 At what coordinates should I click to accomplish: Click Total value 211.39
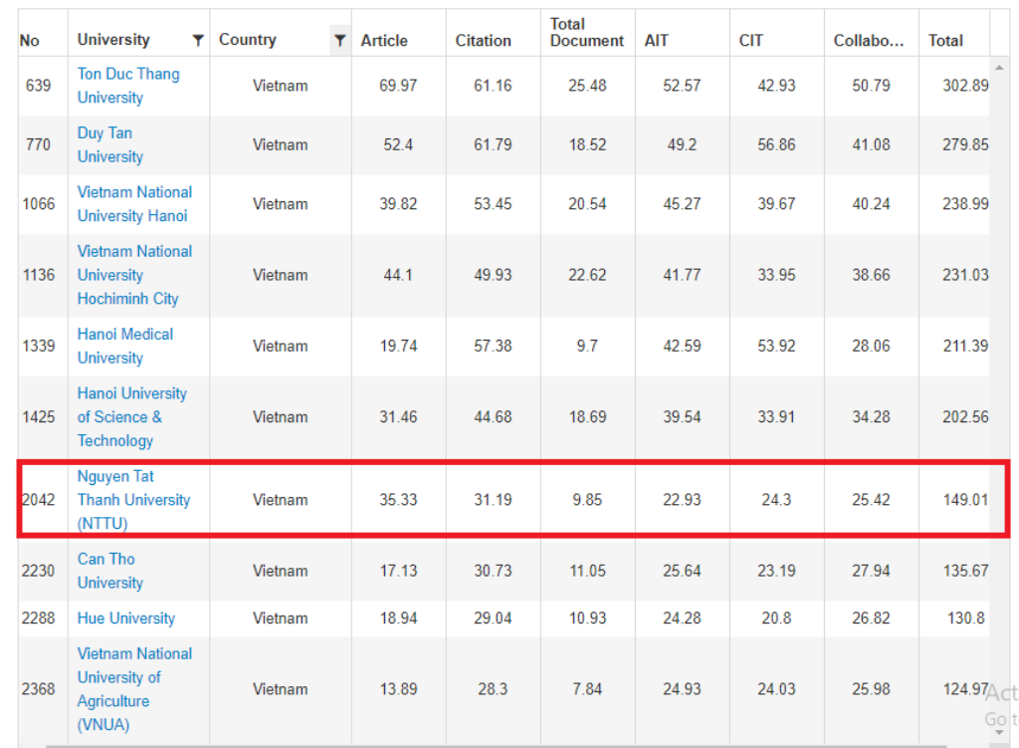tap(965, 346)
